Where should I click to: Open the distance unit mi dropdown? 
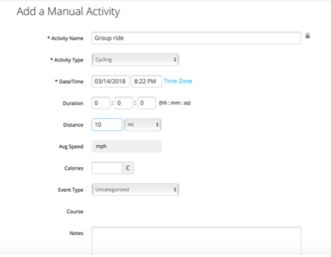[x=143, y=124]
